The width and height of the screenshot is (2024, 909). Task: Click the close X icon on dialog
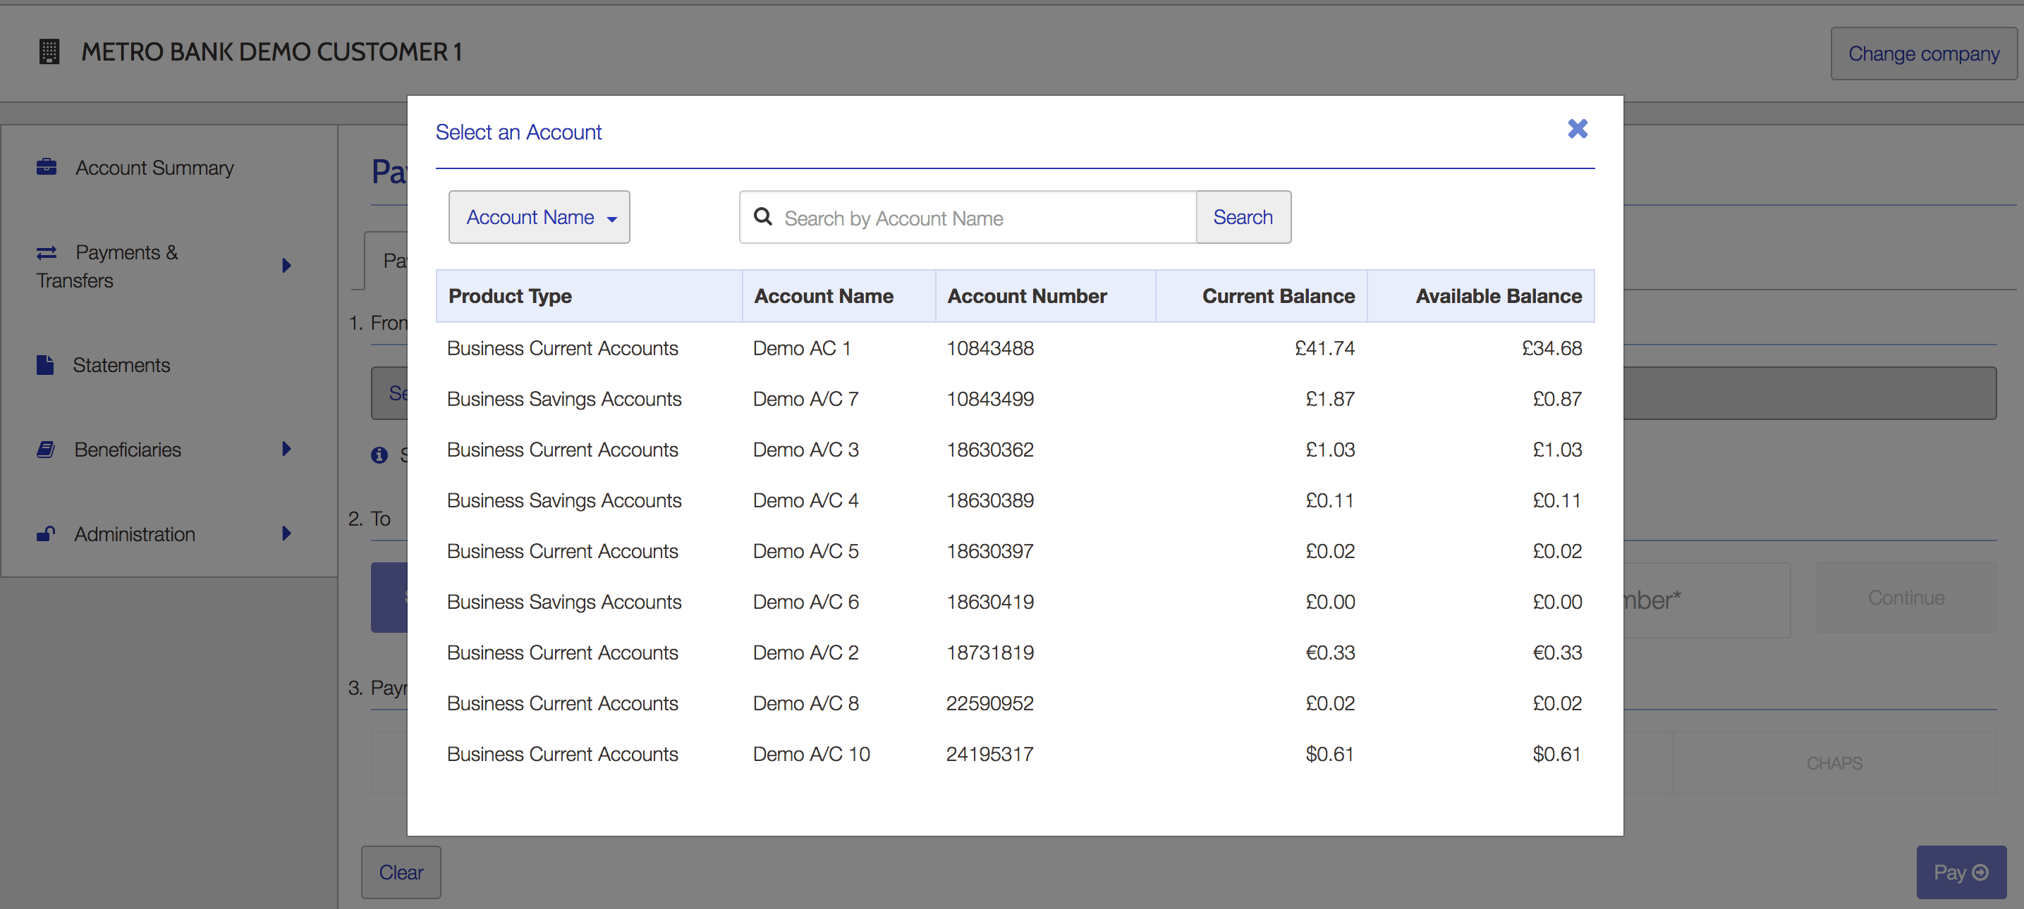(x=1576, y=128)
